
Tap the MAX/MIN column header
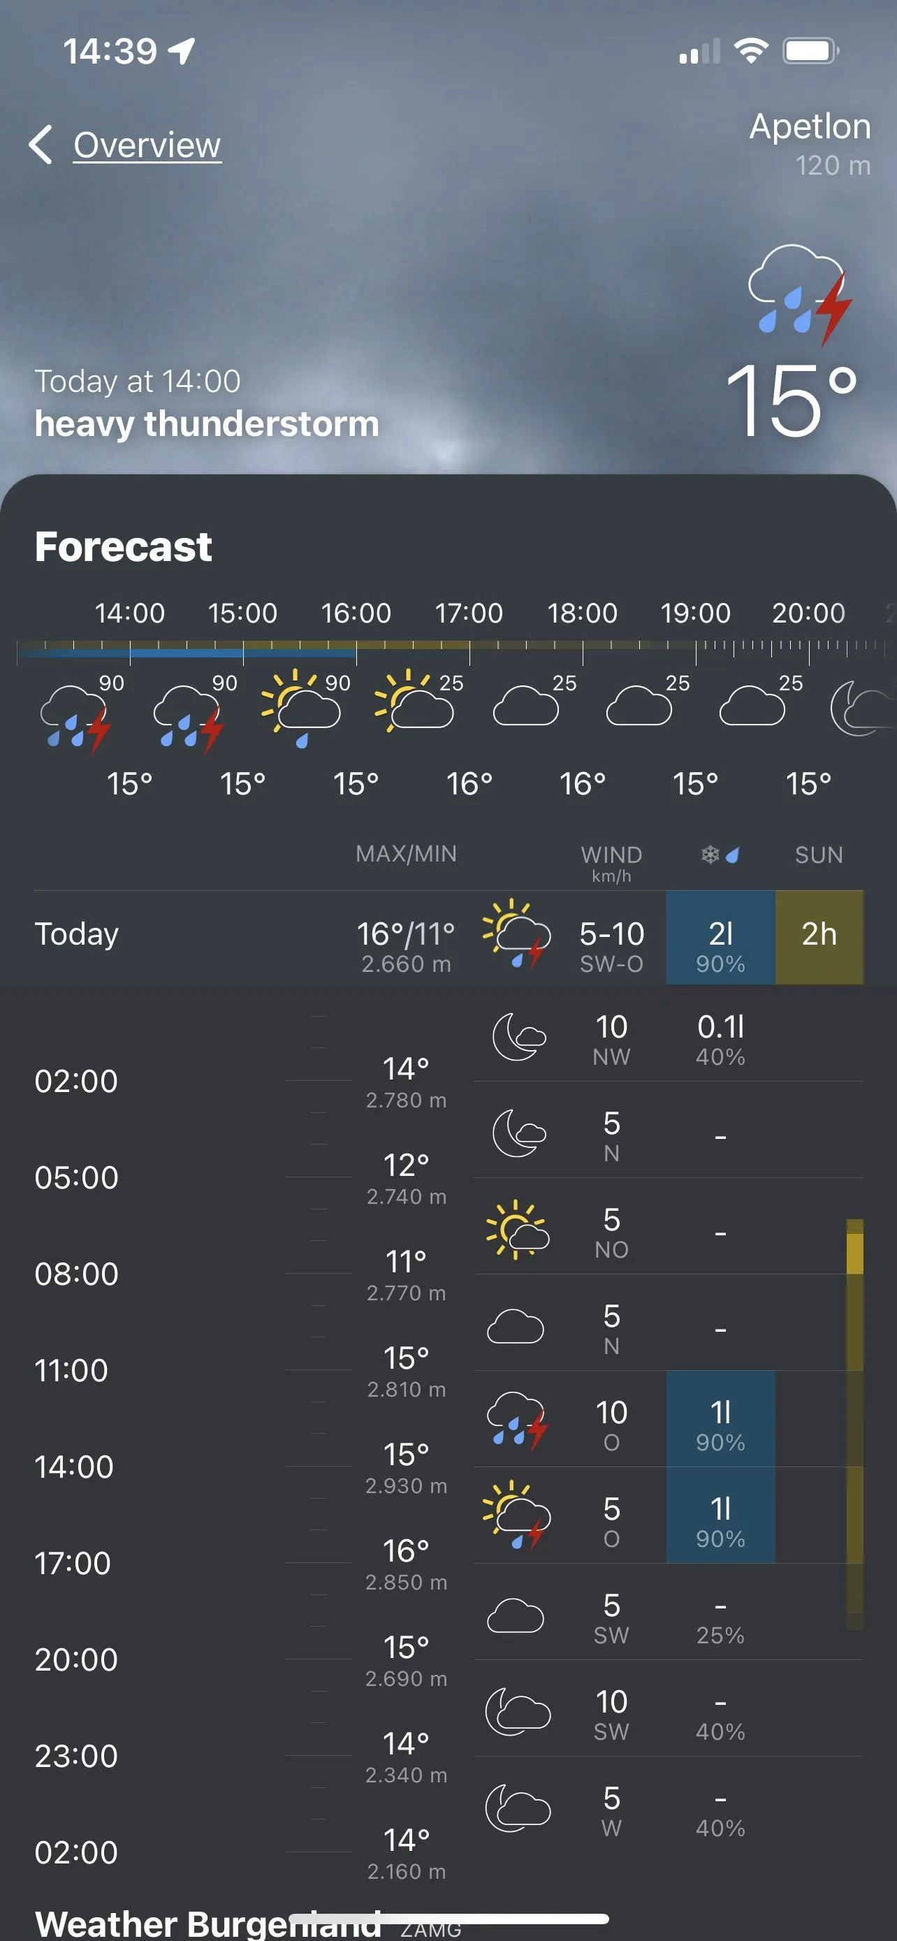pyautogui.click(x=406, y=854)
